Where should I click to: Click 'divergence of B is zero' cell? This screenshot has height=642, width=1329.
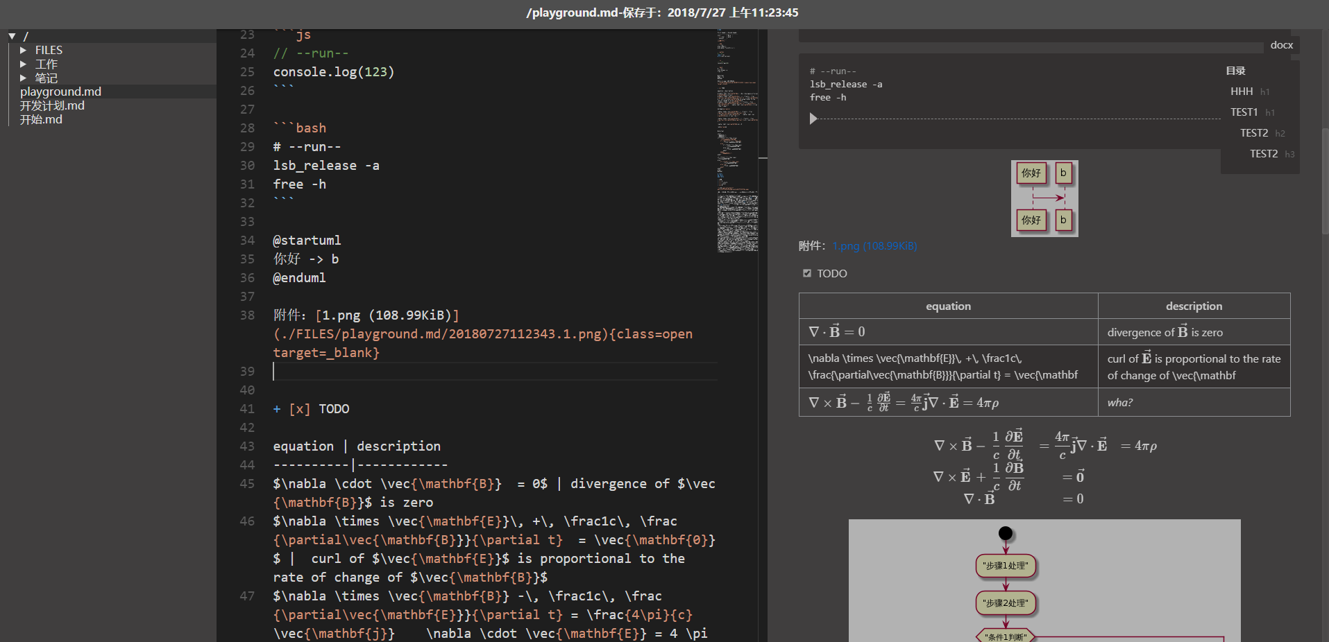coord(1194,332)
